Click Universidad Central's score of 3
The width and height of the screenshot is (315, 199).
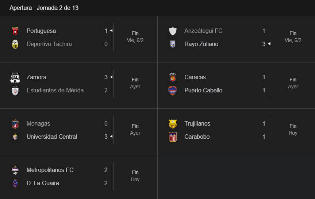click(x=106, y=137)
